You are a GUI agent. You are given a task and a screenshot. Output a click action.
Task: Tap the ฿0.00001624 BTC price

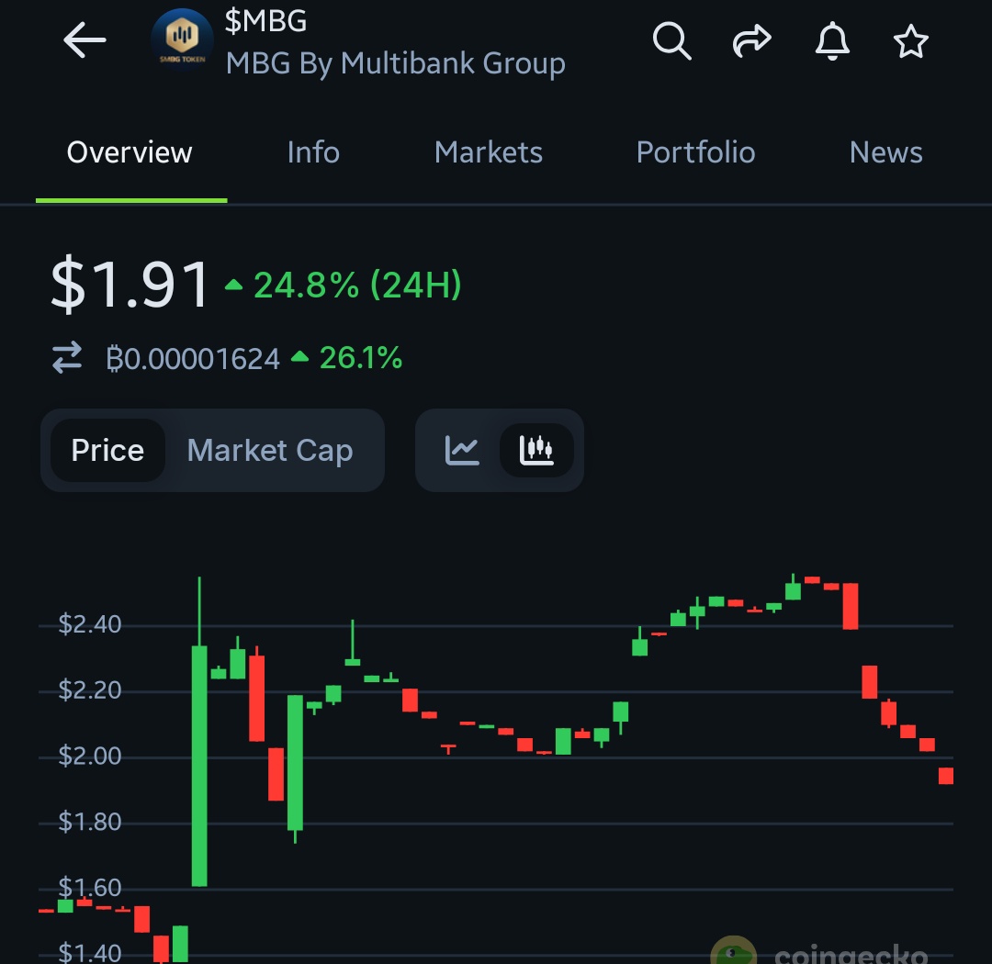click(x=193, y=359)
